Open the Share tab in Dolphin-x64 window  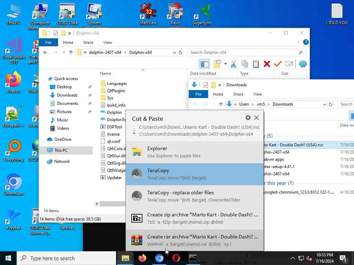[x=88, y=42]
